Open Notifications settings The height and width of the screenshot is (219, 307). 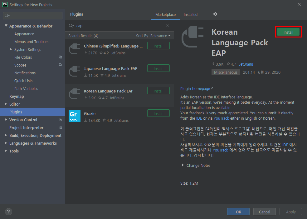coord(25,73)
